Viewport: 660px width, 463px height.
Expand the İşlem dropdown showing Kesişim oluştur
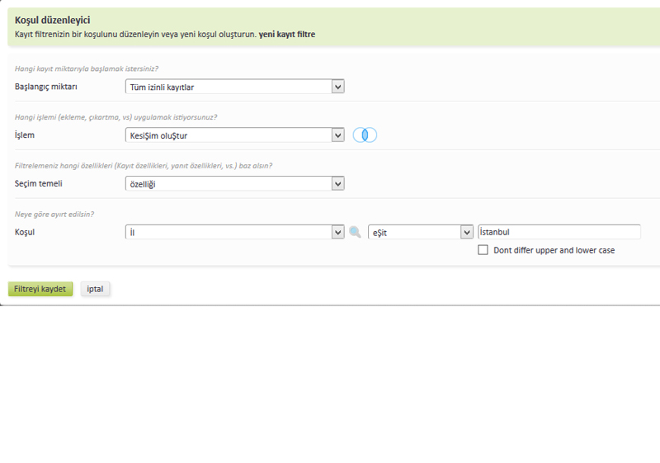pyautogui.click(x=234, y=135)
